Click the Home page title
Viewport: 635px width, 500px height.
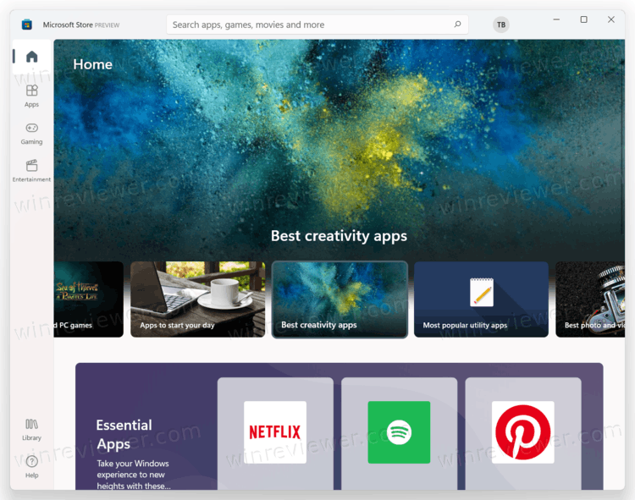pyautogui.click(x=93, y=64)
